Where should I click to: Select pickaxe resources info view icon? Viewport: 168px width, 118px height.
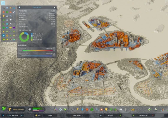[14, 12]
